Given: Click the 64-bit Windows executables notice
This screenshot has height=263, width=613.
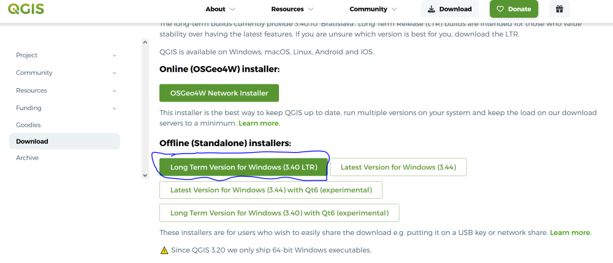Looking at the screenshot, I should [271, 250].
